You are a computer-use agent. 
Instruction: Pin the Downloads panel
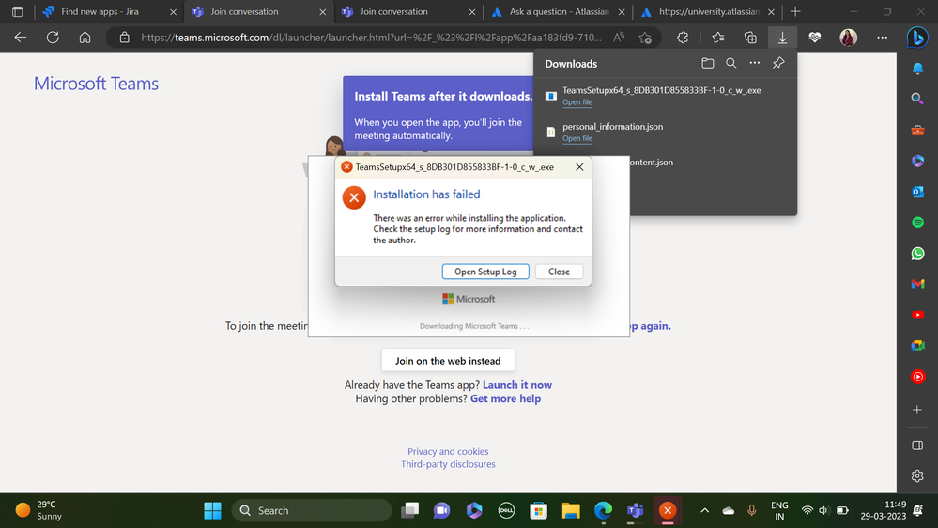pos(778,64)
